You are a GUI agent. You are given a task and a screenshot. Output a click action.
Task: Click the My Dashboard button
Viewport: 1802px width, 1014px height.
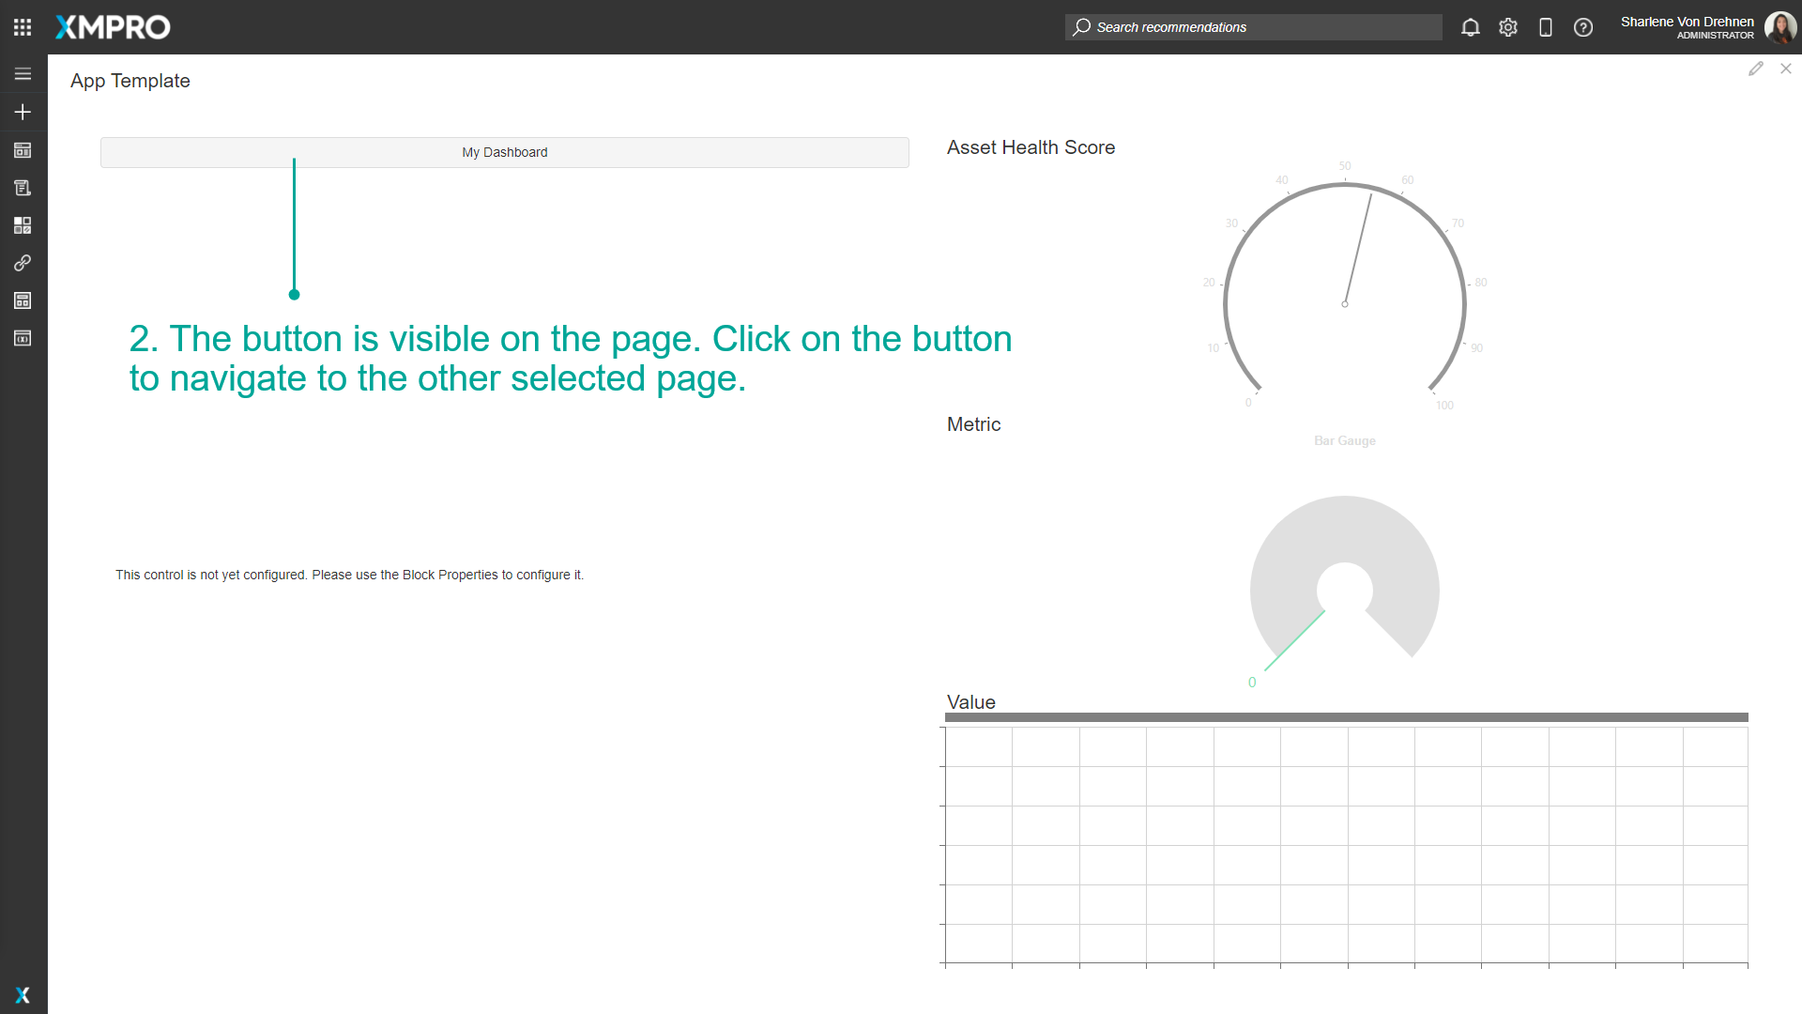504,152
